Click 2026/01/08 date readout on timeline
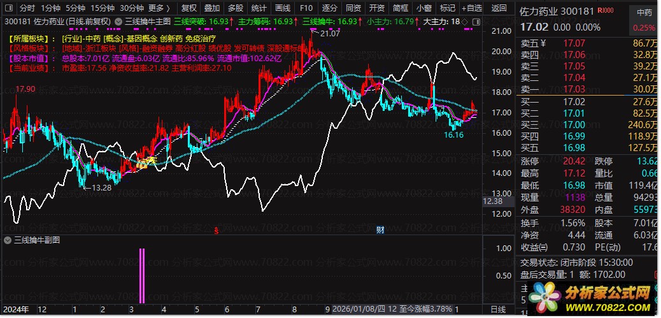This screenshot has width=661, height=318. (358, 310)
